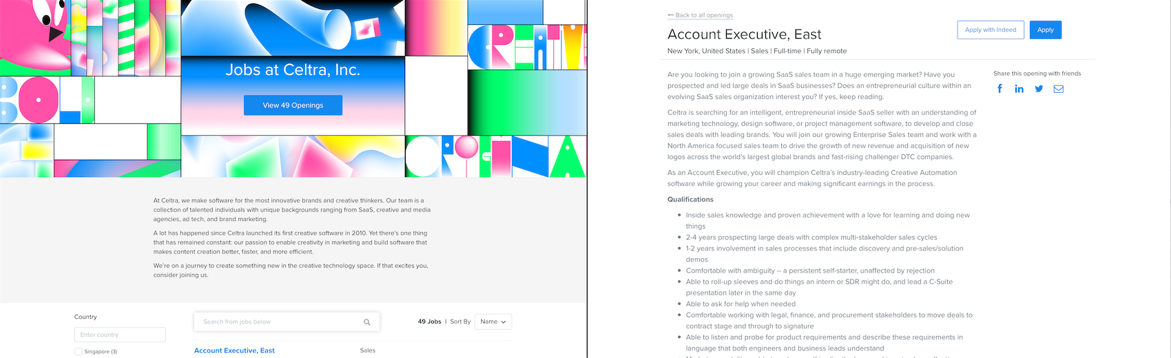Click the blue abstract shape banner artwork
This screenshot has height=358, width=1171.
[293, 28]
